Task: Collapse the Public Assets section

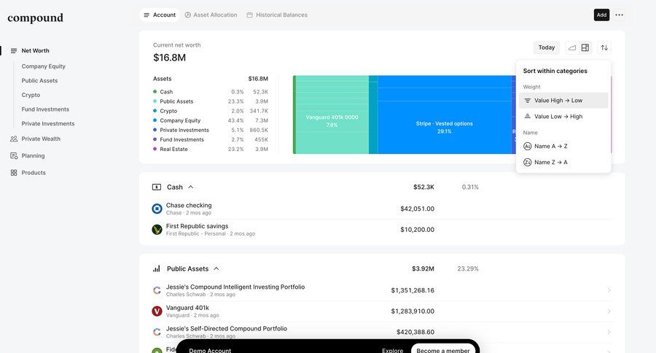Action: coord(216,269)
